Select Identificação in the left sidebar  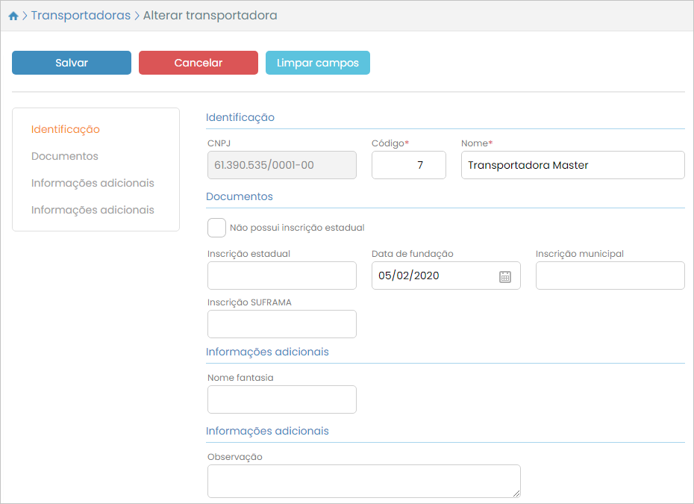click(66, 129)
